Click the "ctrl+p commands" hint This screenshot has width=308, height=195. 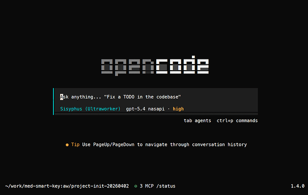click(x=237, y=120)
